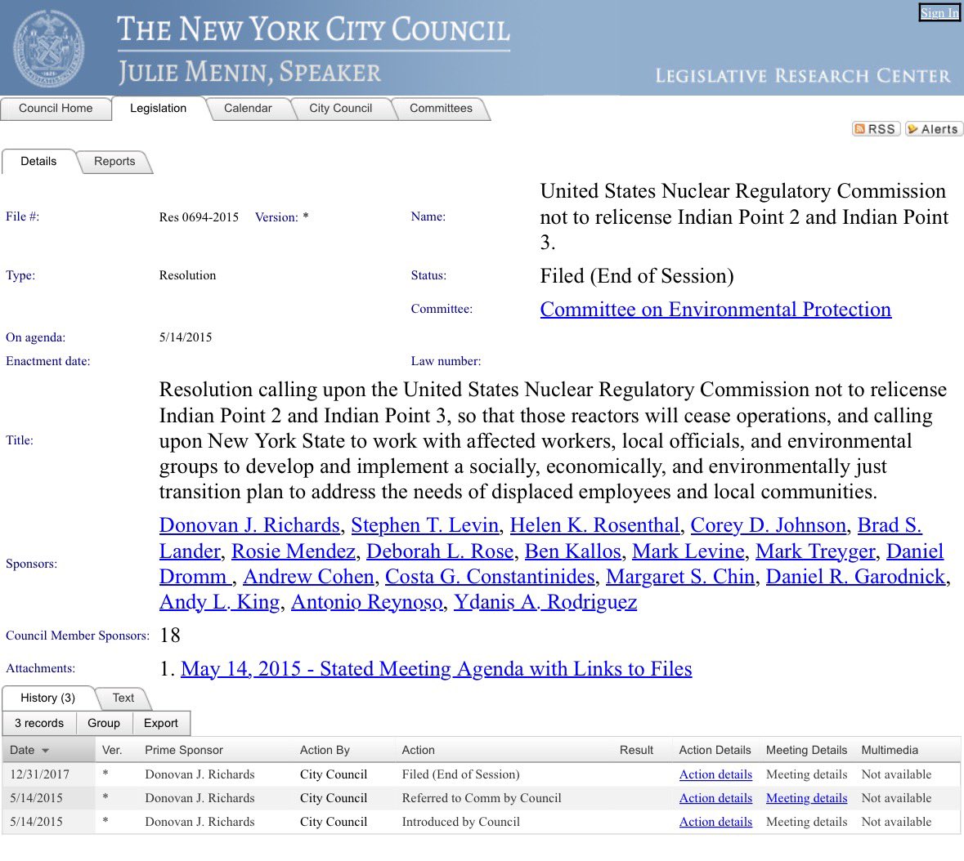964x861 pixels.
Task: Switch to the Committees tab
Action: (441, 108)
